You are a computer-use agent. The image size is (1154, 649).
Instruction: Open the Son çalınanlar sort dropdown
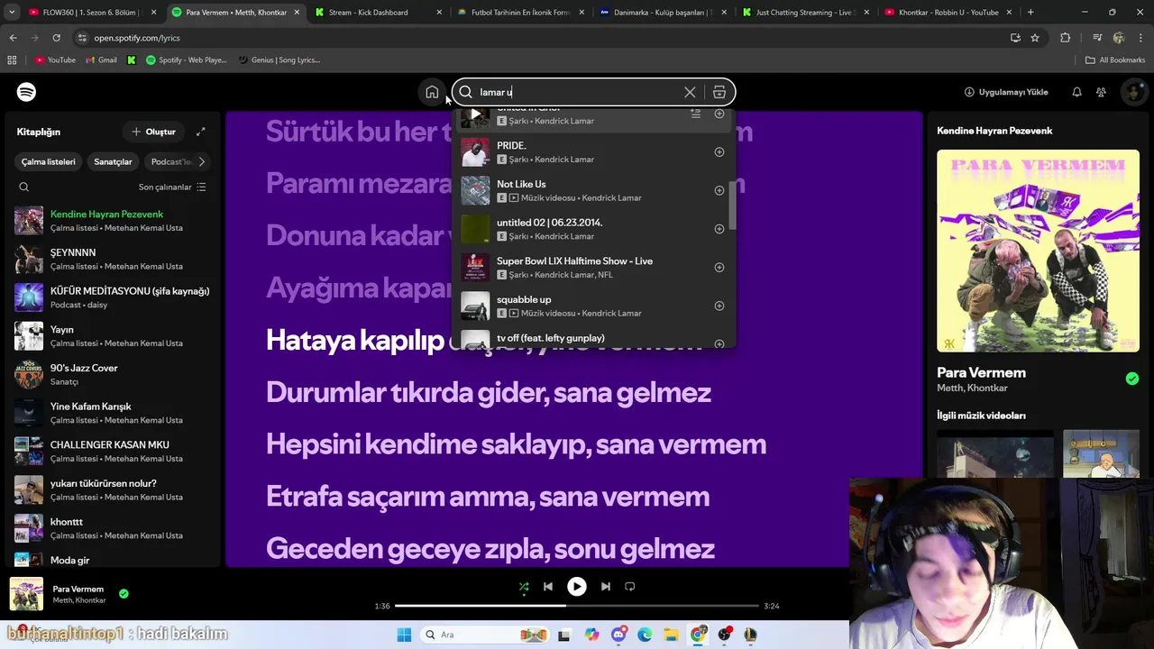(x=172, y=187)
